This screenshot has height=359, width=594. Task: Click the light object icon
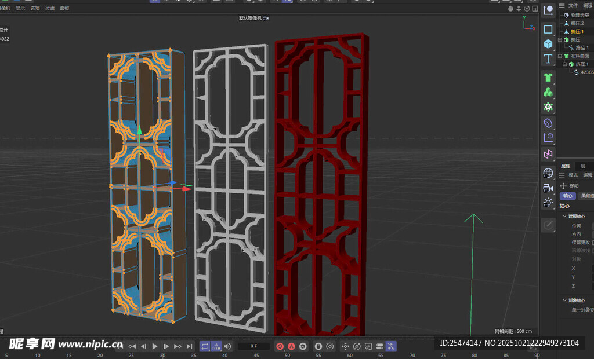548,203
